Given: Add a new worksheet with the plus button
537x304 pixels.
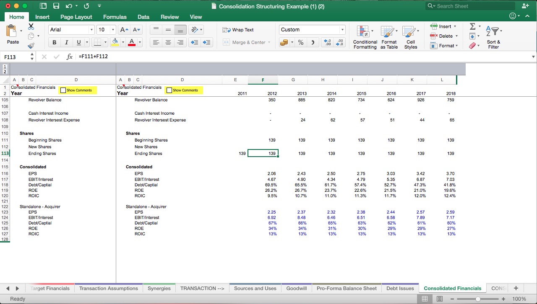Looking at the screenshot, I should pyautogui.click(x=516, y=288).
